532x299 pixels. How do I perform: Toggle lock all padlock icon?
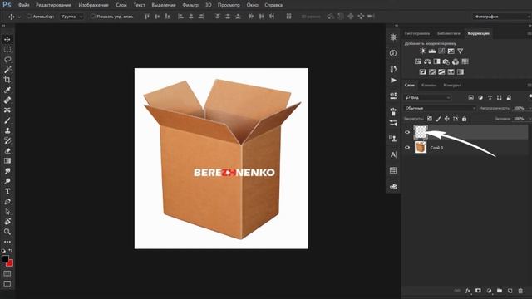464,119
